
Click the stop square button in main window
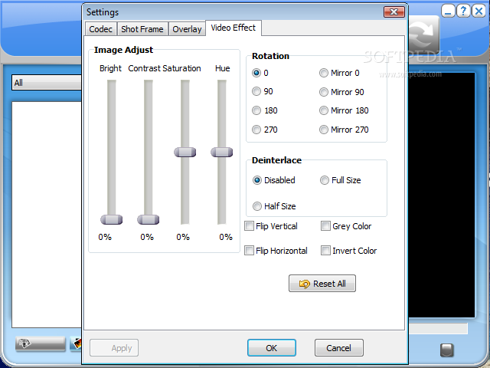[447, 350]
